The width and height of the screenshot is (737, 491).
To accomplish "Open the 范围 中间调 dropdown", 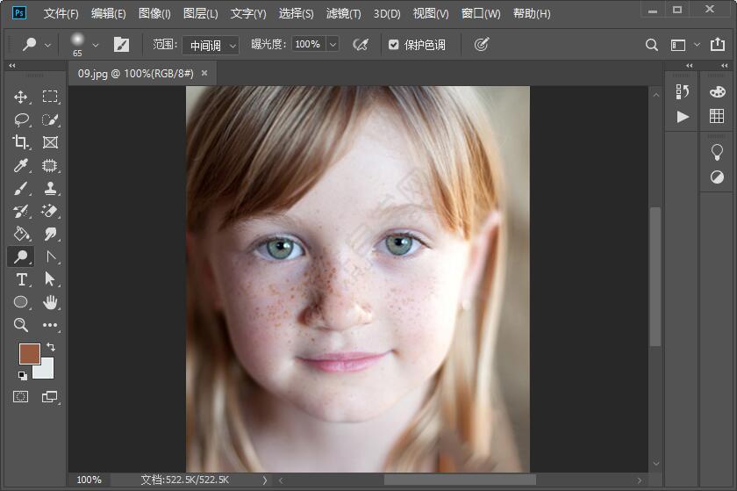I will (x=211, y=45).
